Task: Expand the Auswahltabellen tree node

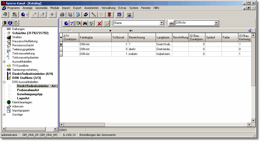Action: (4, 62)
